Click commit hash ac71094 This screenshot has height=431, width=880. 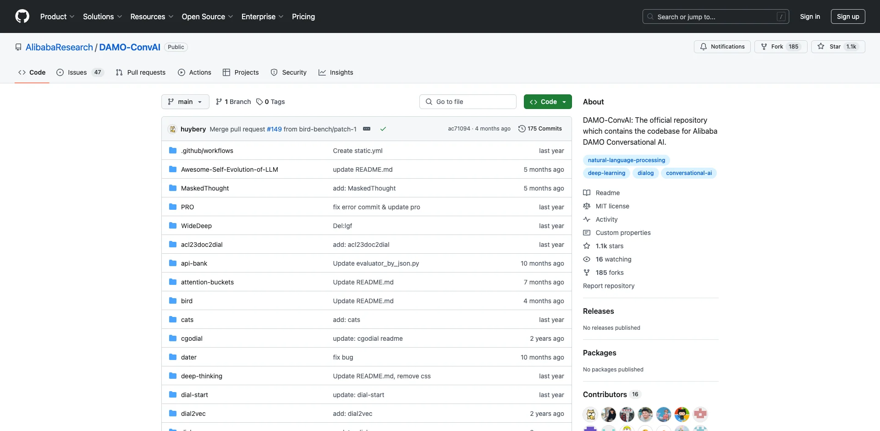coord(459,129)
